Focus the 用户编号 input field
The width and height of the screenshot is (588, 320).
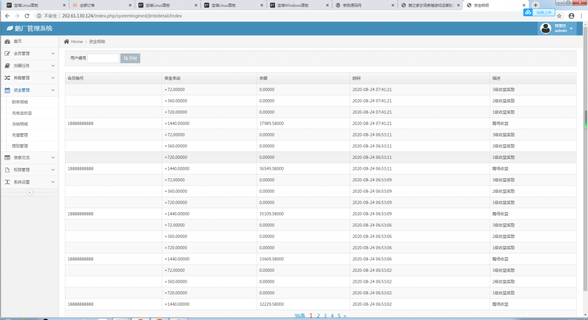click(x=103, y=58)
